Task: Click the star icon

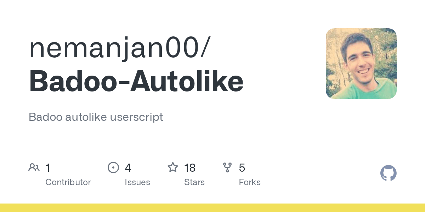Action: coord(173,167)
